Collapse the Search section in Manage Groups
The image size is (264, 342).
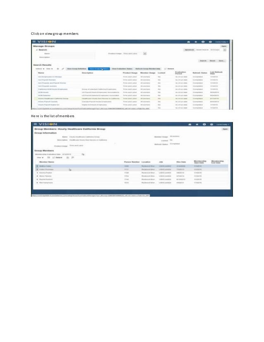pos(37,50)
